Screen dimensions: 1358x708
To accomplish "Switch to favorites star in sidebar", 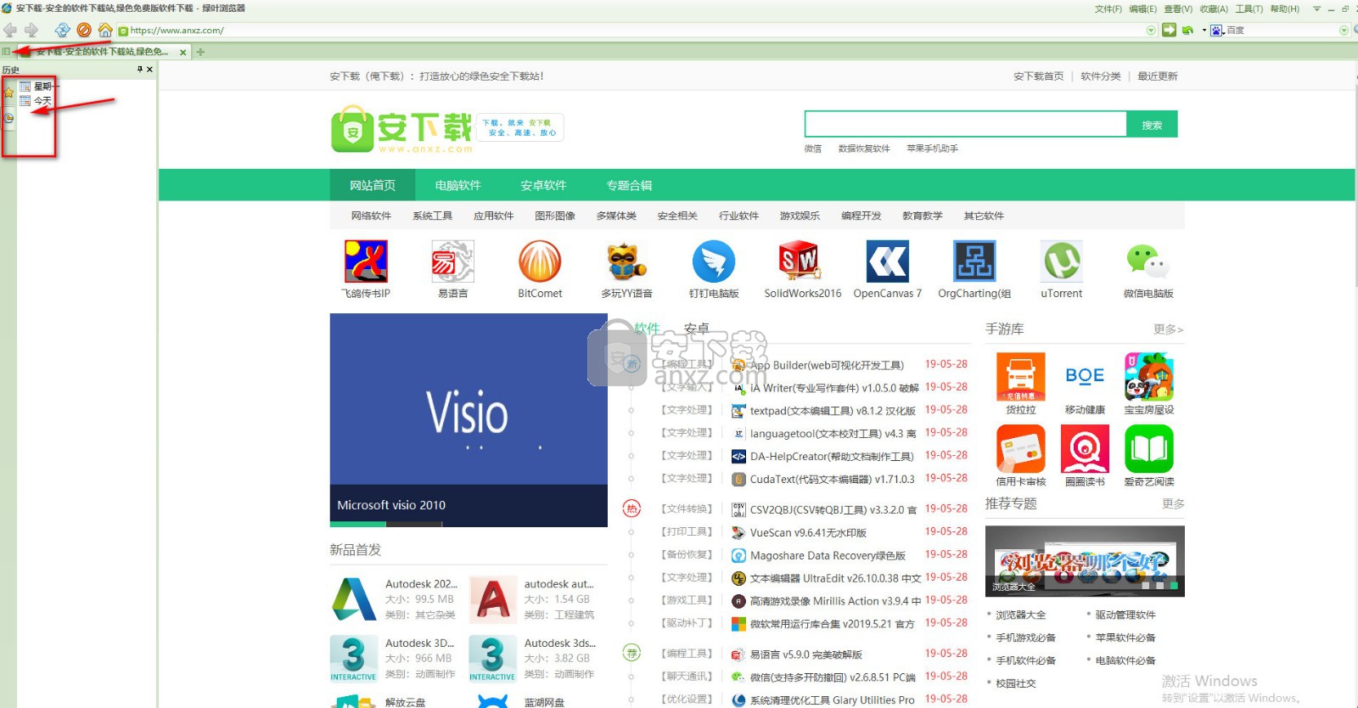I will tap(8, 92).
